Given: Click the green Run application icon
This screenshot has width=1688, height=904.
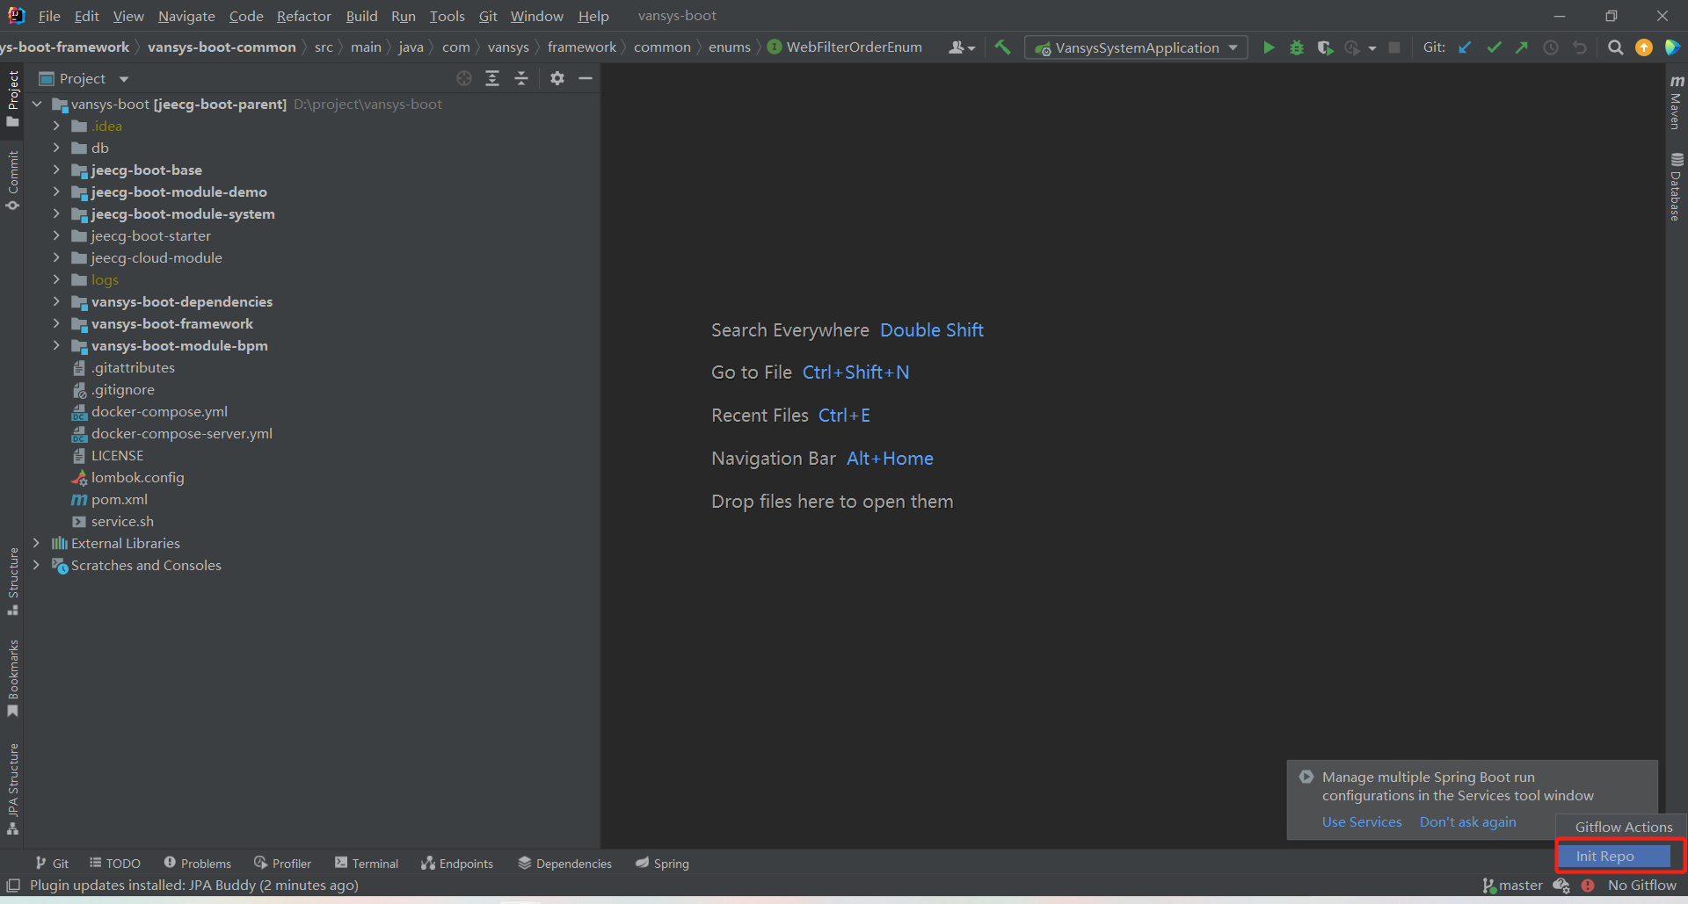Looking at the screenshot, I should pos(1268,47).
